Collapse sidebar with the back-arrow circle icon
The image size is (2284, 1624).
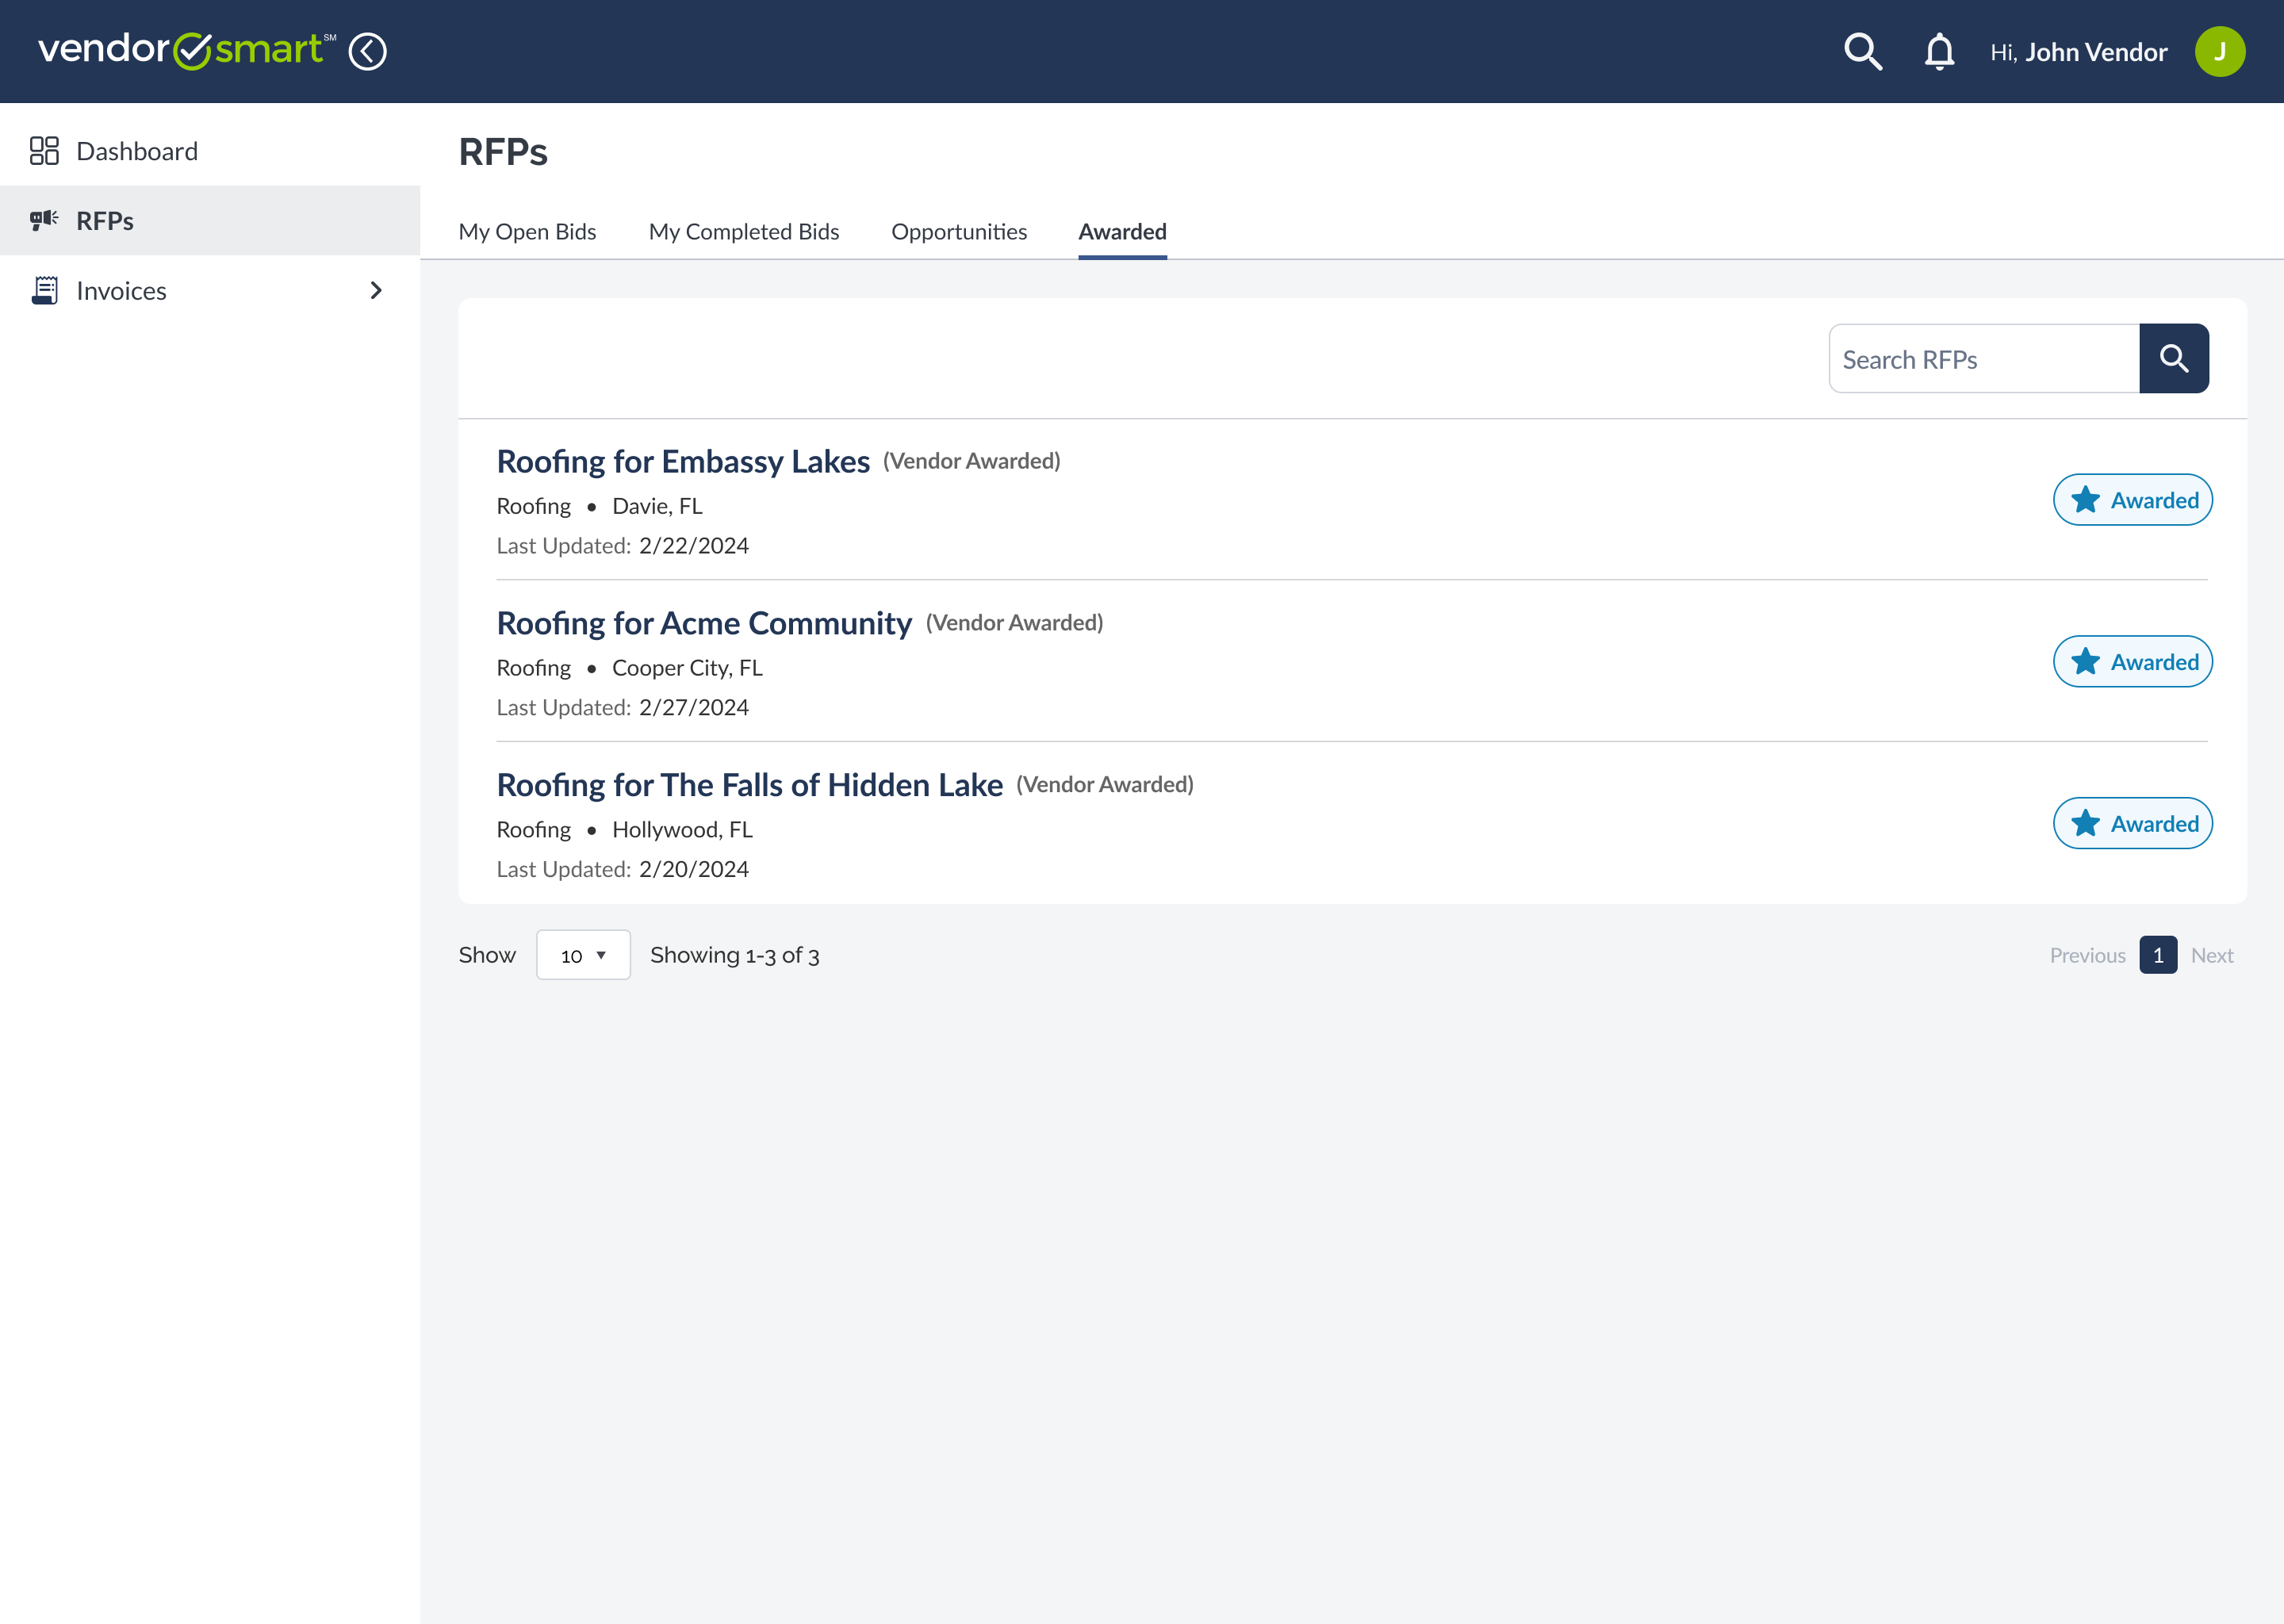click(x=367, y=51)
